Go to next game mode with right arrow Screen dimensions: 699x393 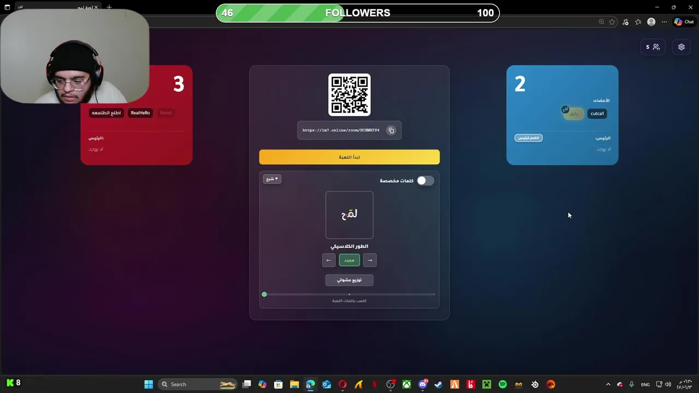[x=370, y=260]
